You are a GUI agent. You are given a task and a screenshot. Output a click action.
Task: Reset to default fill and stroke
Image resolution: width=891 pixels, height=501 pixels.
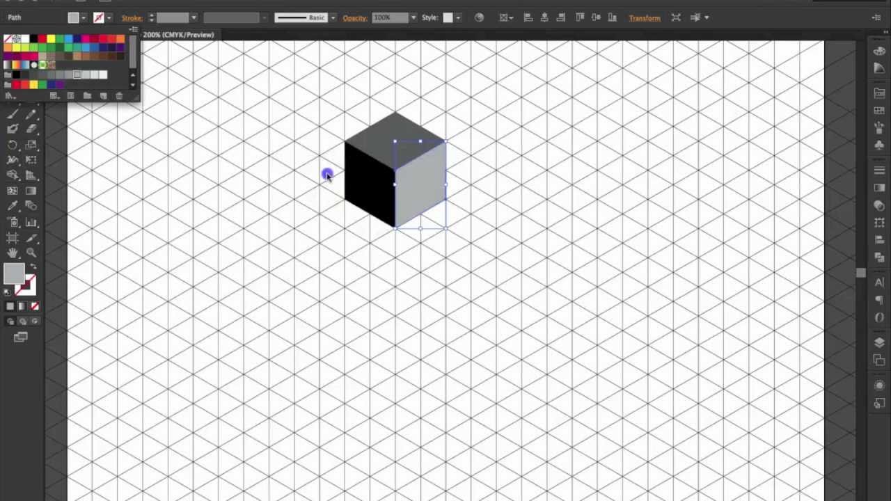click(8, 292)
